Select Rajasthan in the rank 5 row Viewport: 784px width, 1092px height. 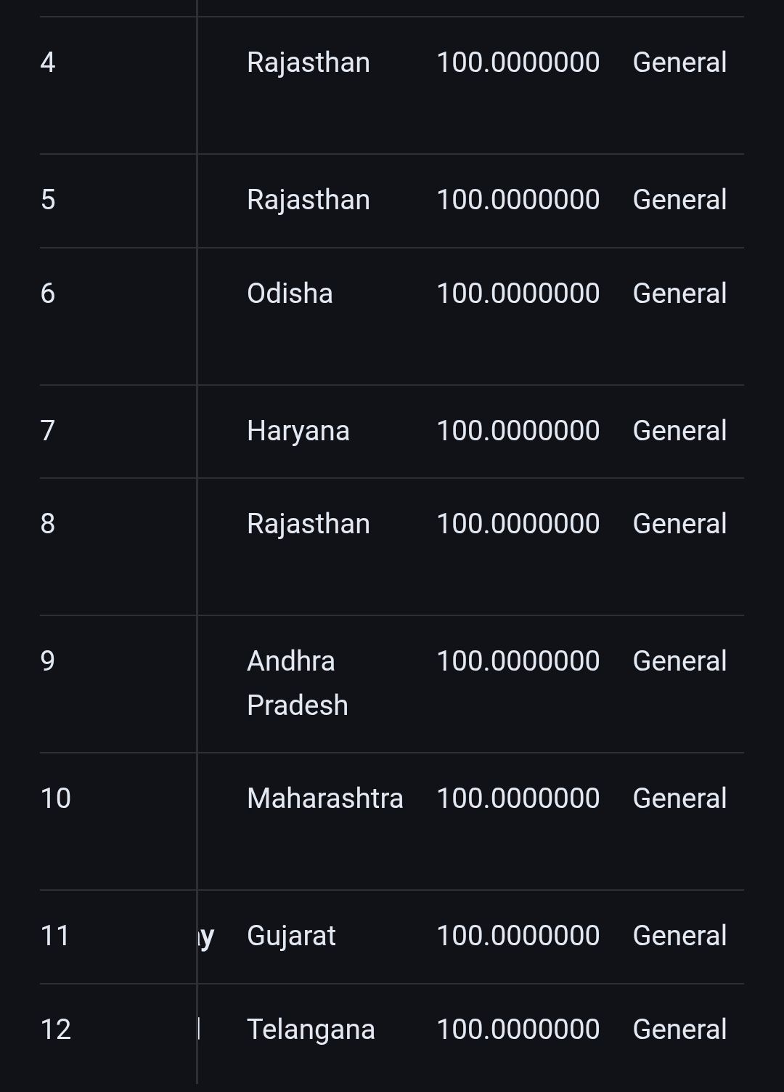pos(309,200)
